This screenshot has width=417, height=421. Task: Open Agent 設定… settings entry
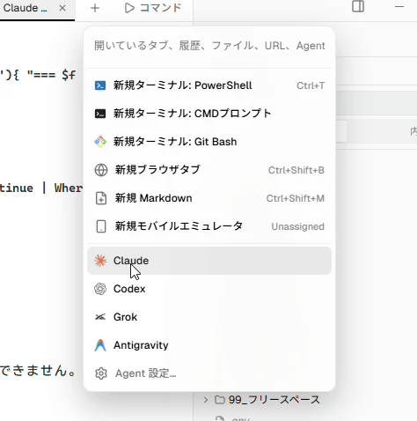pyautogui.click(x=209, y=373)
